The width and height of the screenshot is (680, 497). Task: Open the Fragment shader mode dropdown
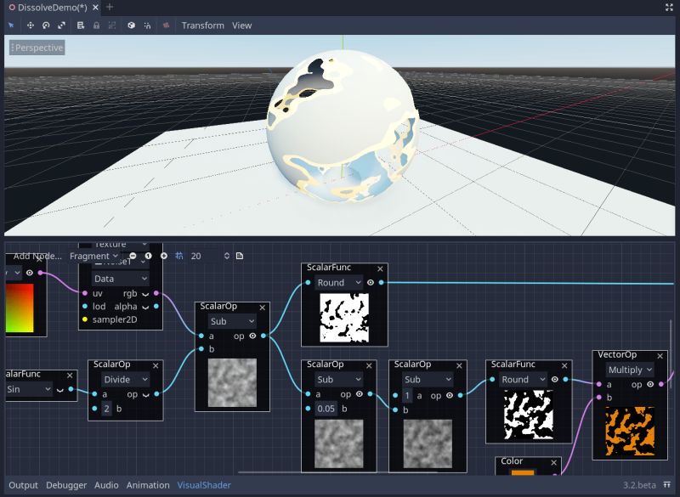coord(93,256)
